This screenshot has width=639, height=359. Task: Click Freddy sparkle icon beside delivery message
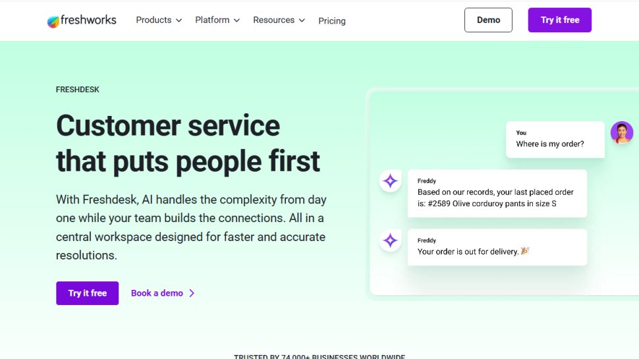391,240
